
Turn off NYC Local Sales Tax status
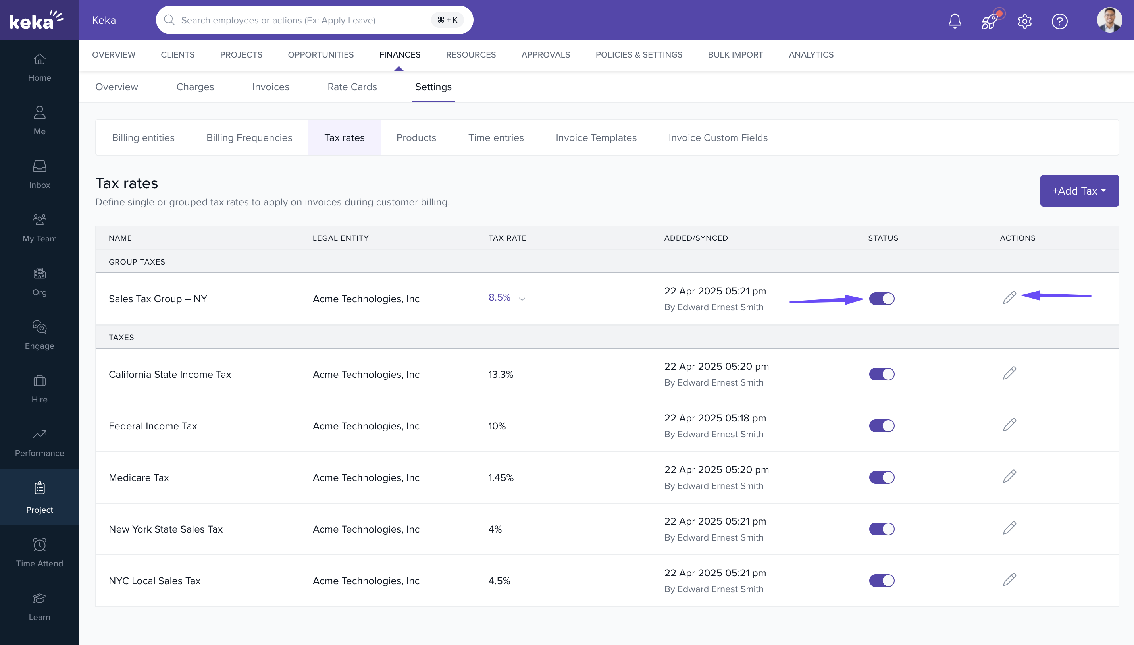tap(881, 580)
